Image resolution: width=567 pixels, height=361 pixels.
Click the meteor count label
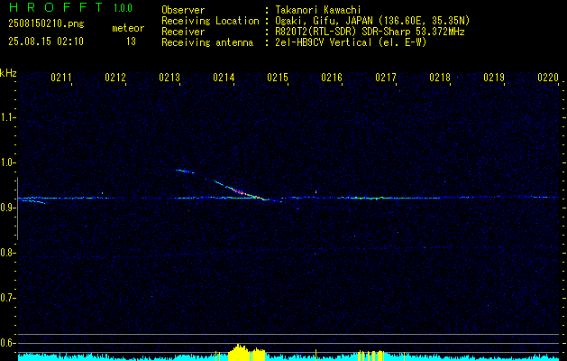(x=128, y=28)
